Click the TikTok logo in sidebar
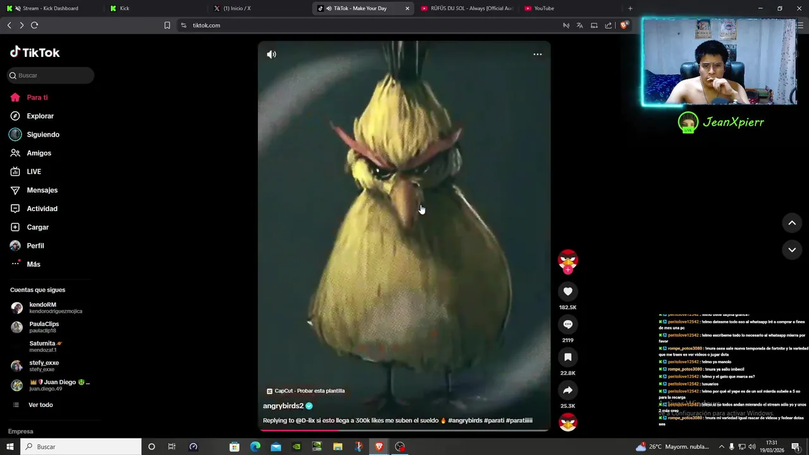 pos(35,52)
